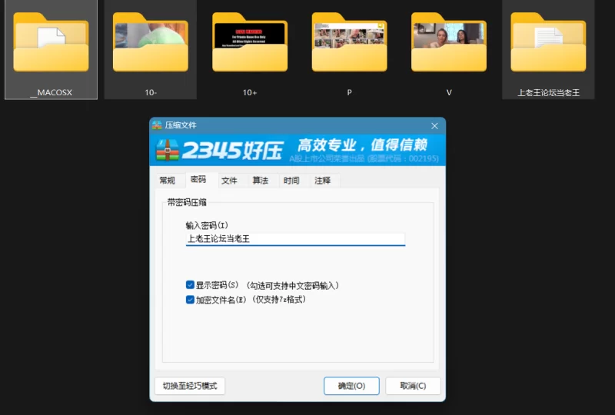Switch to the 常规 tab
This screenshot has height=415, width=615.
tap(167, 181)
